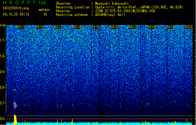This screenshot has width=196, height=125.
Task: Click the 0919 time marker label
Action: pos(170,27)
